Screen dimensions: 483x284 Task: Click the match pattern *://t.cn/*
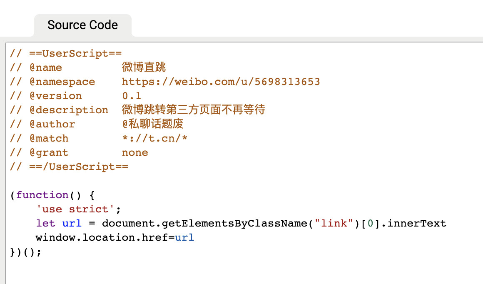[154, 138]
